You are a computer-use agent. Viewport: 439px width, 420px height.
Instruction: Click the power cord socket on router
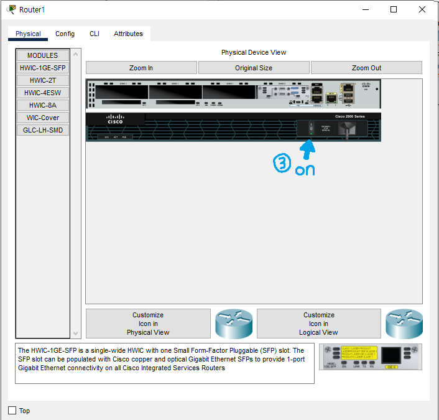(347, 129)
